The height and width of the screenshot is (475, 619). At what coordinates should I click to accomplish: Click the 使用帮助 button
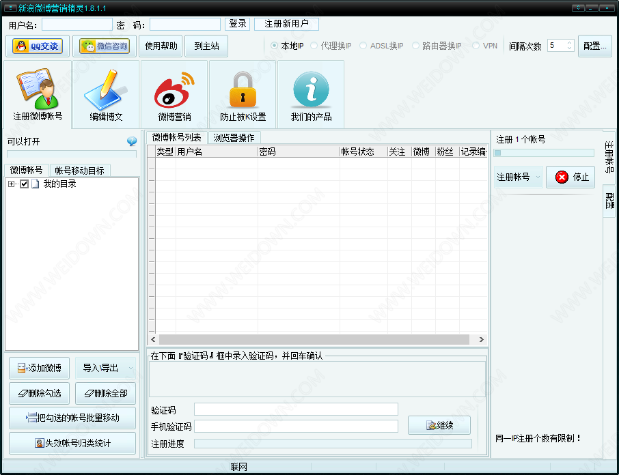click(x=161, y=46)
